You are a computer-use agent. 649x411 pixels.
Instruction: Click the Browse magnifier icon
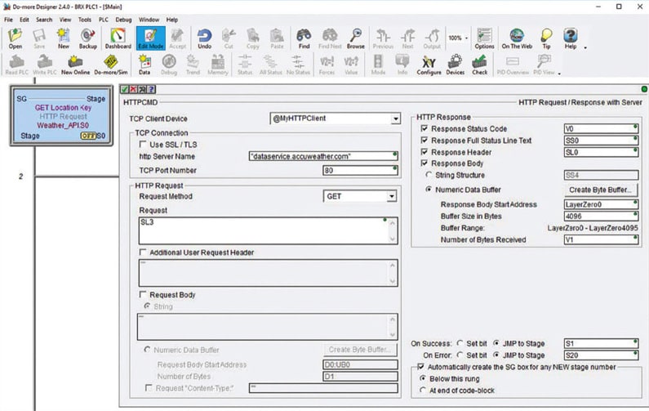coord(356,38)
